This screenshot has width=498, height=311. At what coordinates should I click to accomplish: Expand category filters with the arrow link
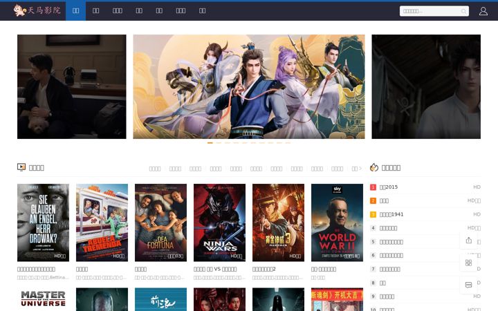[x=357, y=169]
